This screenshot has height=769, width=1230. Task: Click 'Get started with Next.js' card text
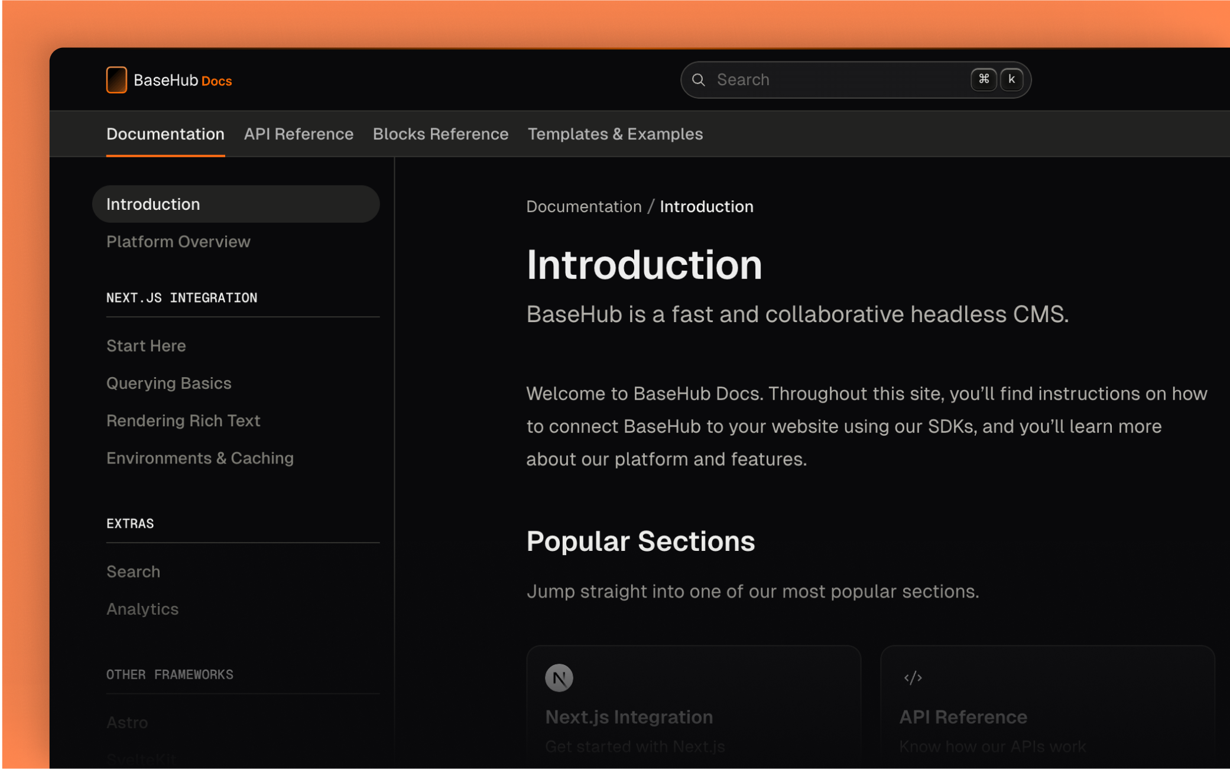(x=635, y=746)
